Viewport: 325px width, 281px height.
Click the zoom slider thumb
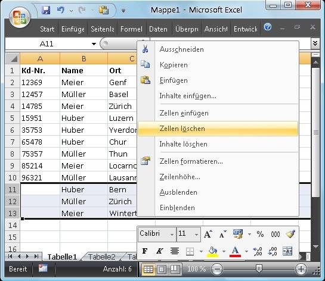click(x=259, y=268)
